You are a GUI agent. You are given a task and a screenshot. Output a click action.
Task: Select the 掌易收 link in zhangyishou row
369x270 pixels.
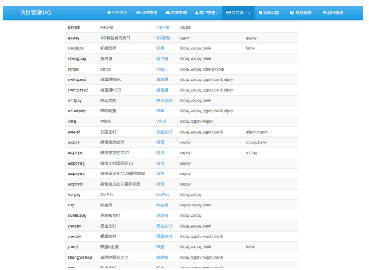(162, 257)
